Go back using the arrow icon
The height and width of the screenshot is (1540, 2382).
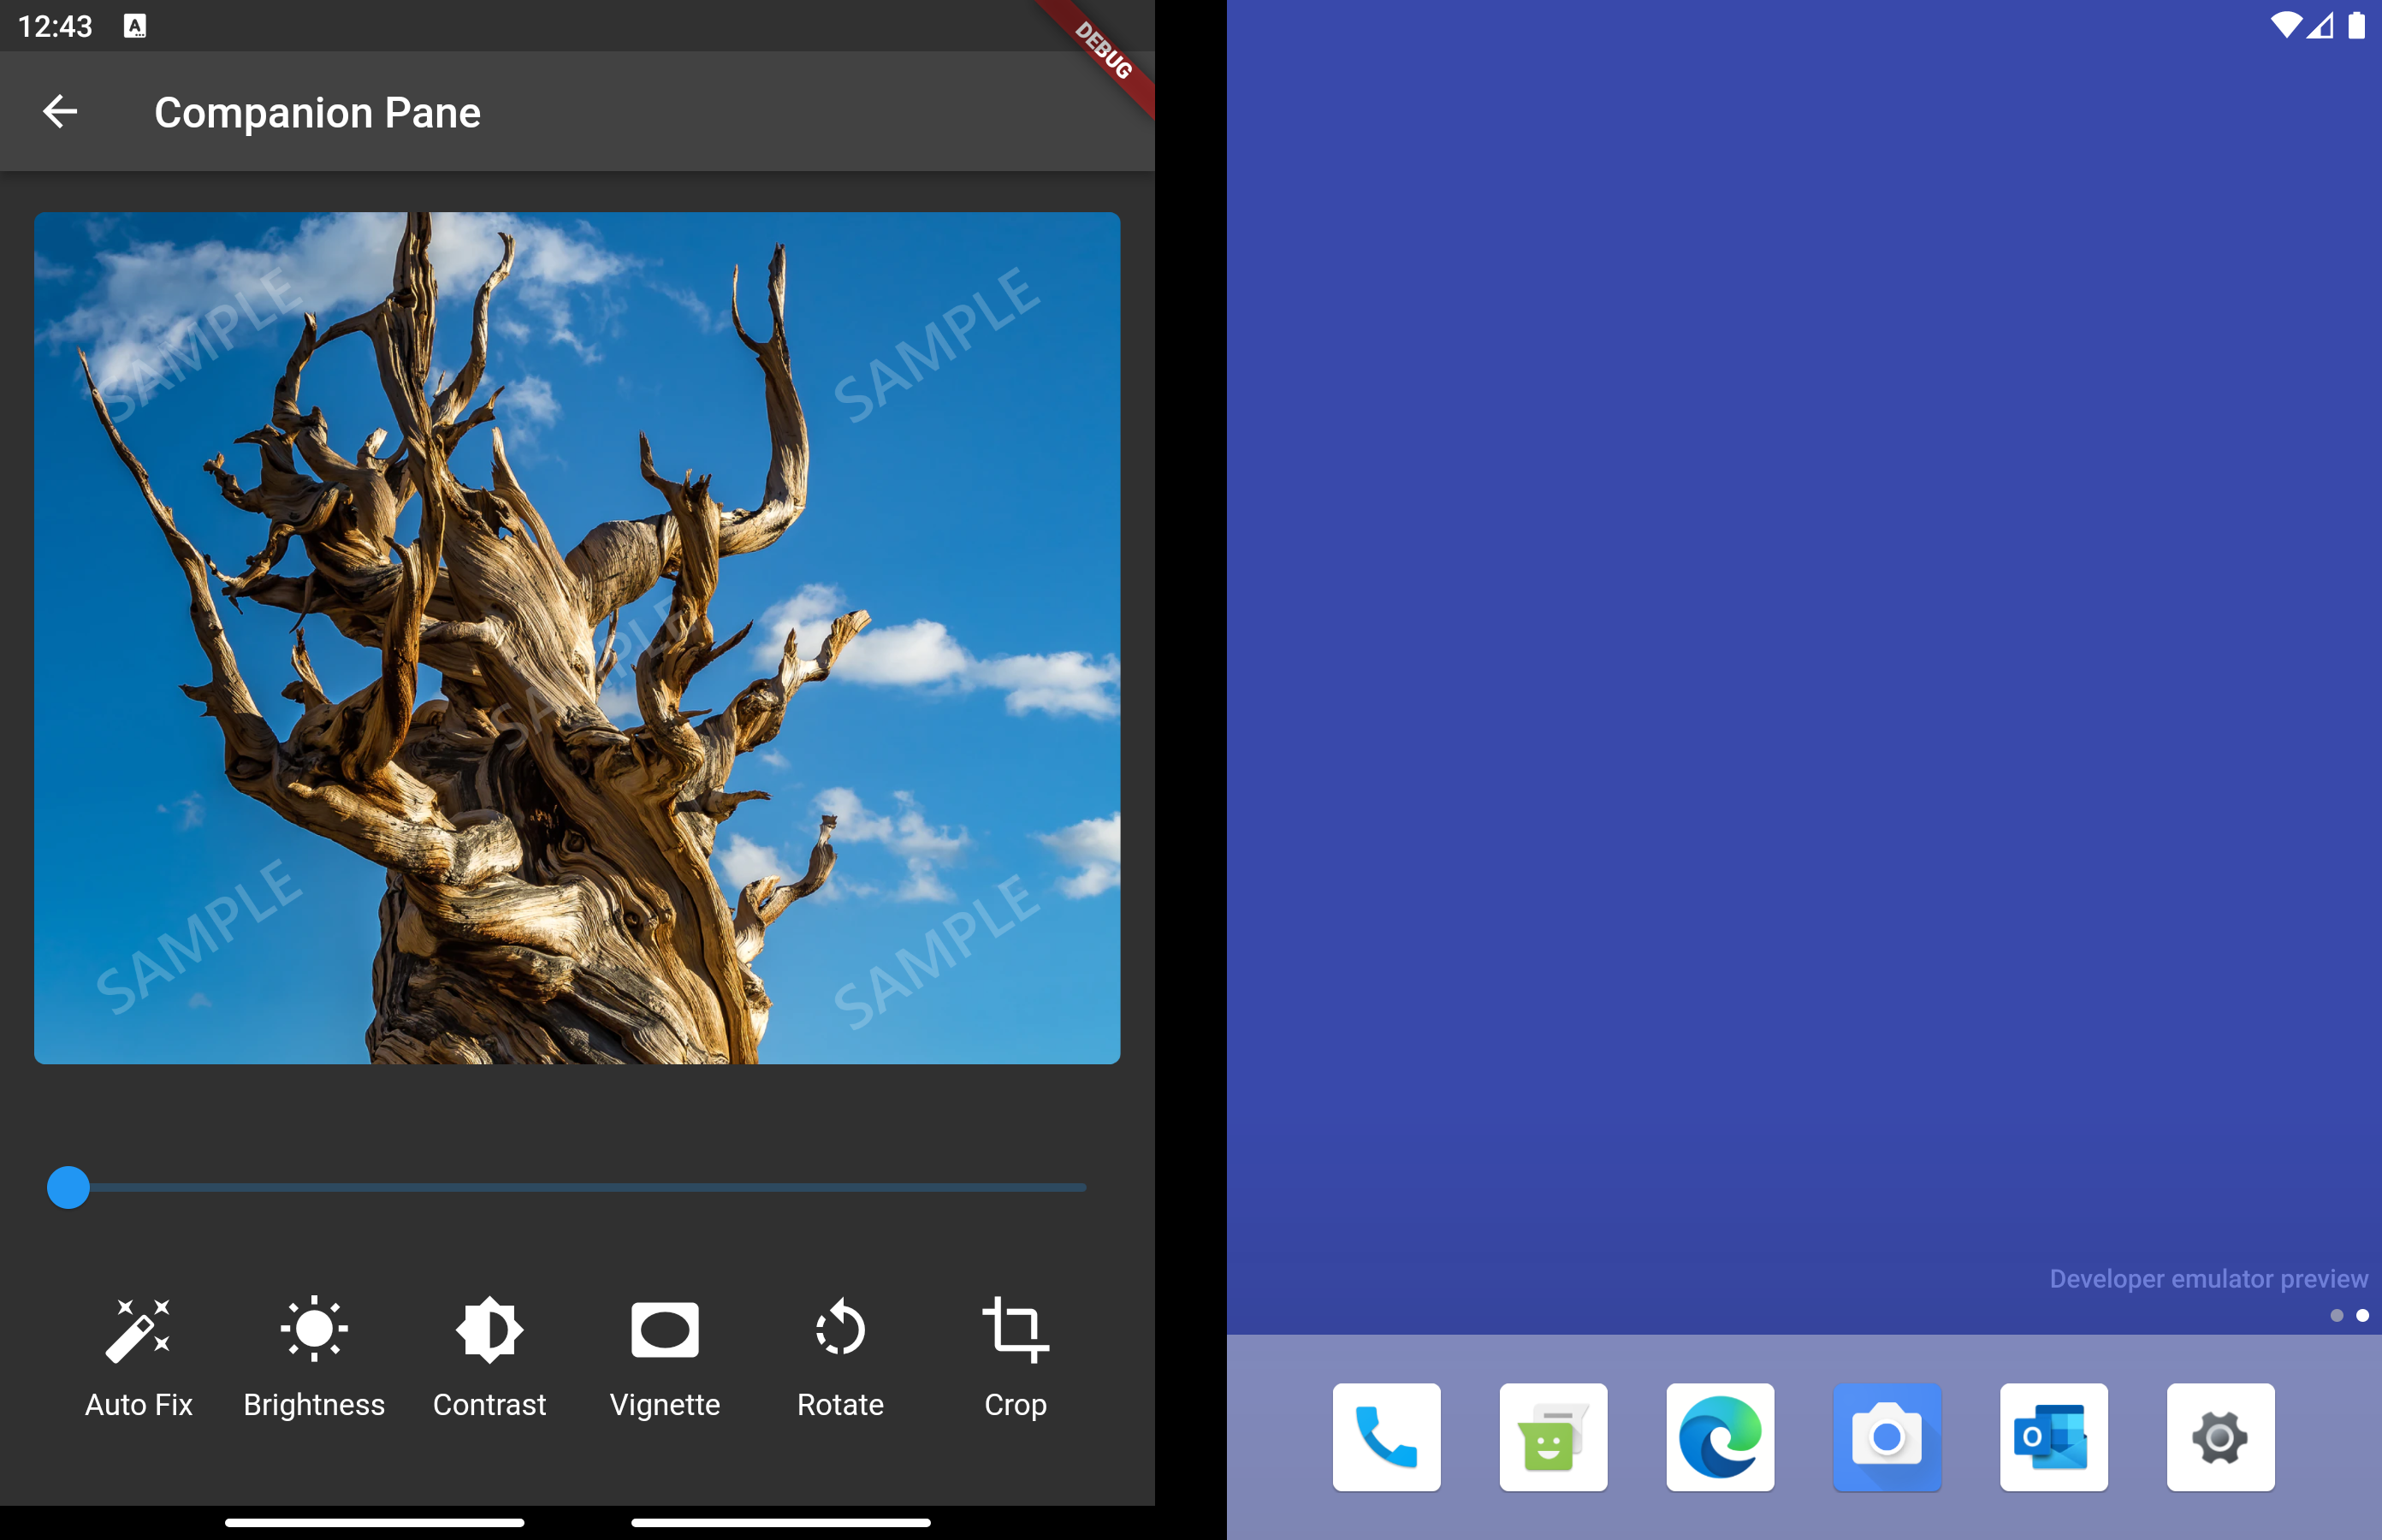60,112
